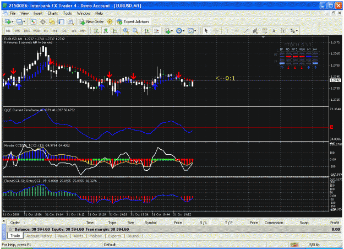Toggle Bar Chart display mode

pyautogui.click(x=96, y=31)
